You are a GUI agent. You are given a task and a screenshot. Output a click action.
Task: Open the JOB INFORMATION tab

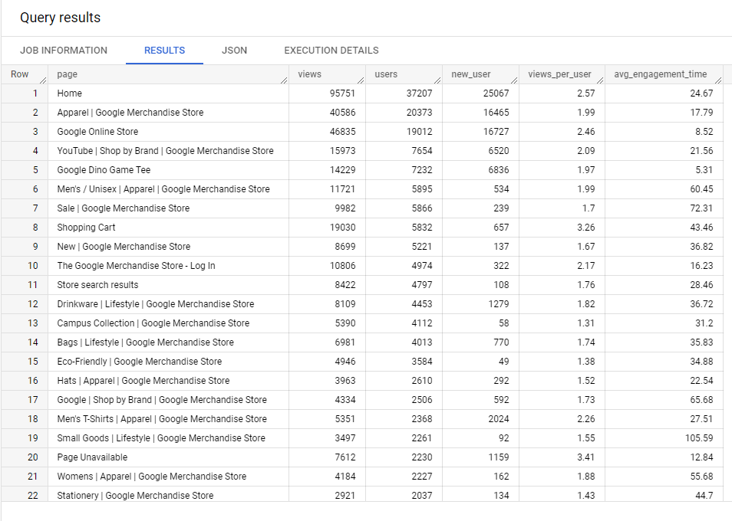[x=64, y=51]
